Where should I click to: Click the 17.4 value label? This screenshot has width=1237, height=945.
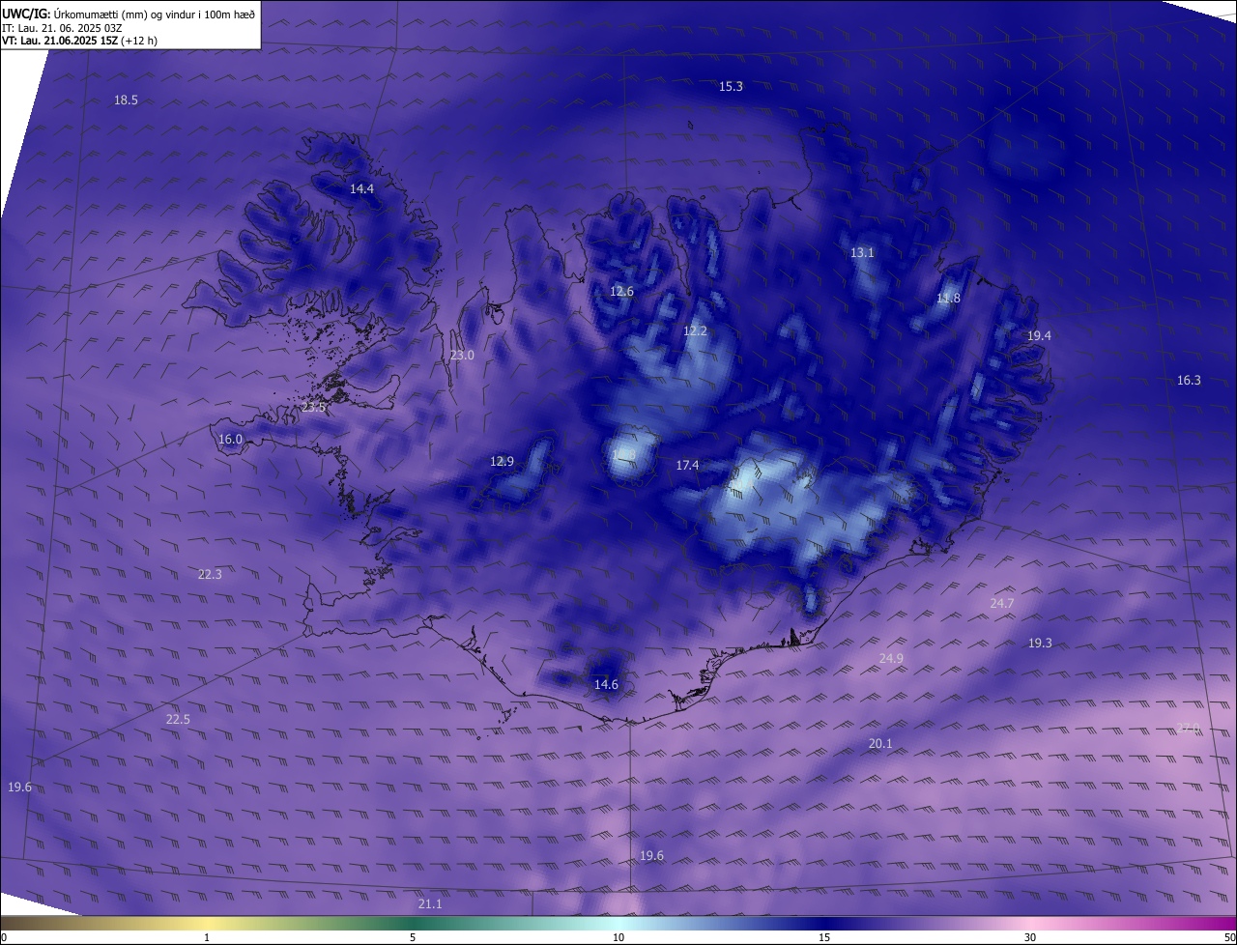click(686, 465)
